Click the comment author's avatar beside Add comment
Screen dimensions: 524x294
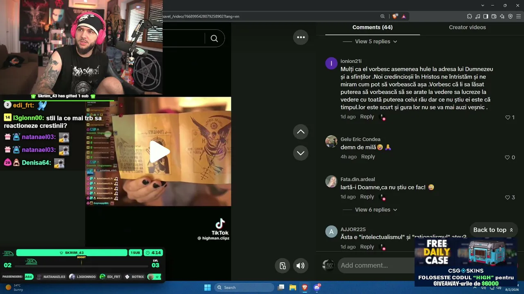pyautogui.click(x=328, y=265)
